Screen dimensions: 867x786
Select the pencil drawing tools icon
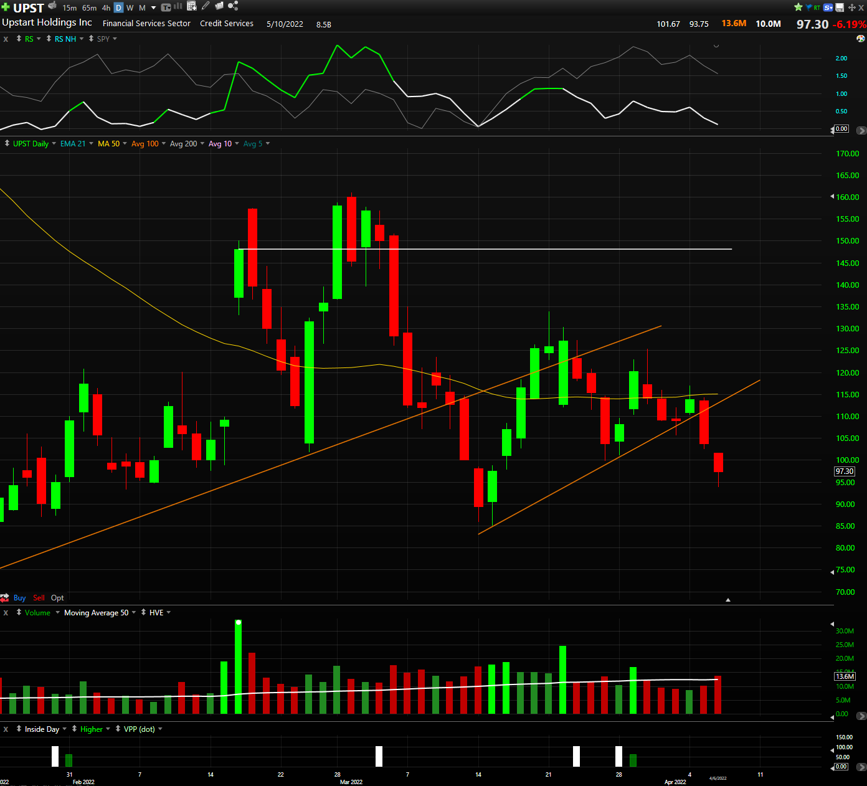[x=206, y=6]
